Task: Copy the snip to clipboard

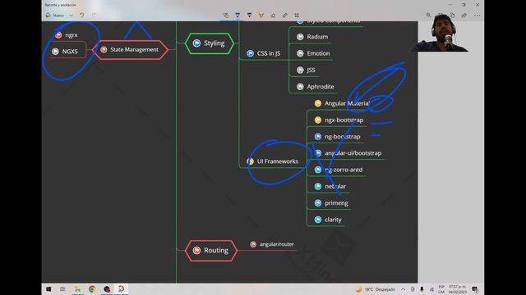Action: coord(453,16)
